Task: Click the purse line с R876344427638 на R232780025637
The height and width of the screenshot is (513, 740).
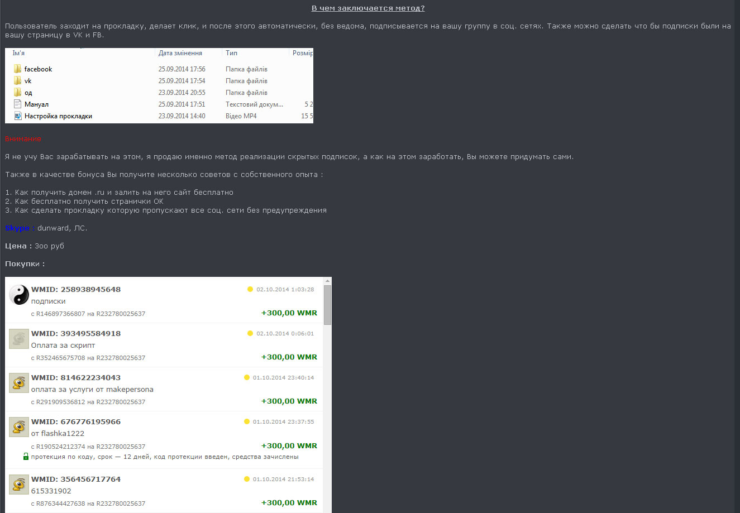Action: coord(88,504)
